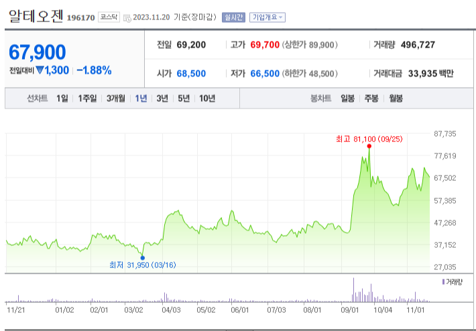This screenshot has height=331, width=476.
Task: Click the stock name 알테오젠
Action: (x=36, y=16)
